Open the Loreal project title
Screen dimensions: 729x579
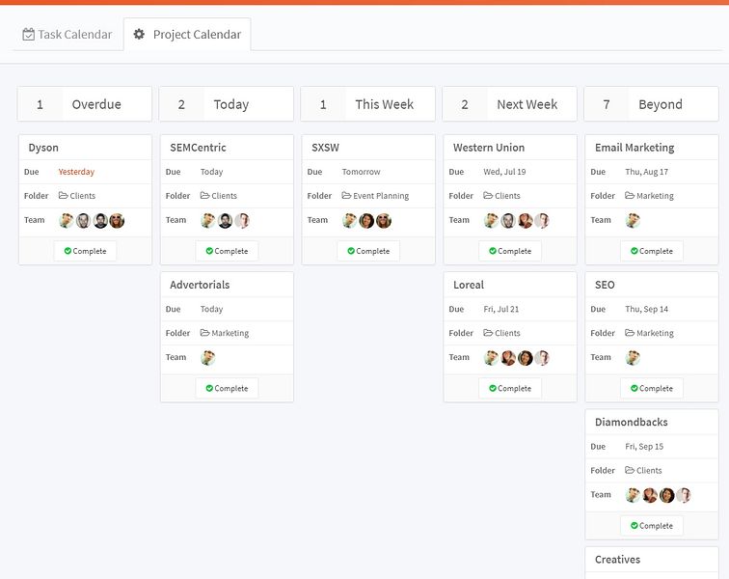pyautogui.click(x=469, y=285)
